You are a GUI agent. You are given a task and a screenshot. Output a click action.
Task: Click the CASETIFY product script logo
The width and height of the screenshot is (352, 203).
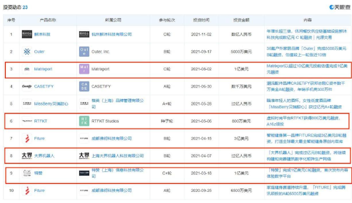point(27,86)
